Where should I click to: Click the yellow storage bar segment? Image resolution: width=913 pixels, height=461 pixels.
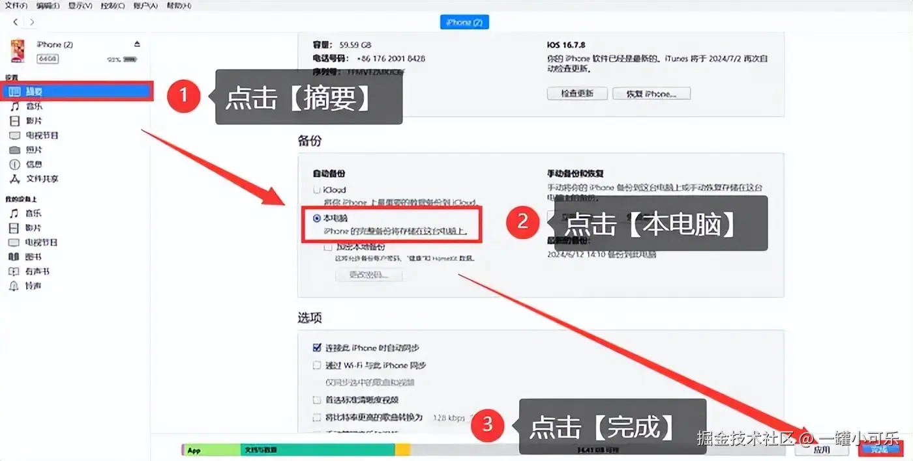coord(402,450)
